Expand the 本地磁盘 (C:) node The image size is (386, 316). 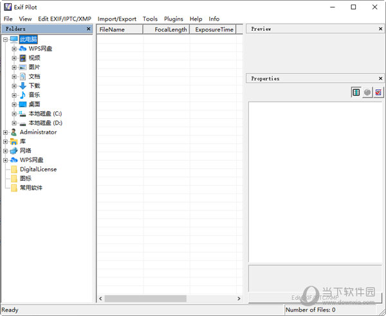click(14, 114)
